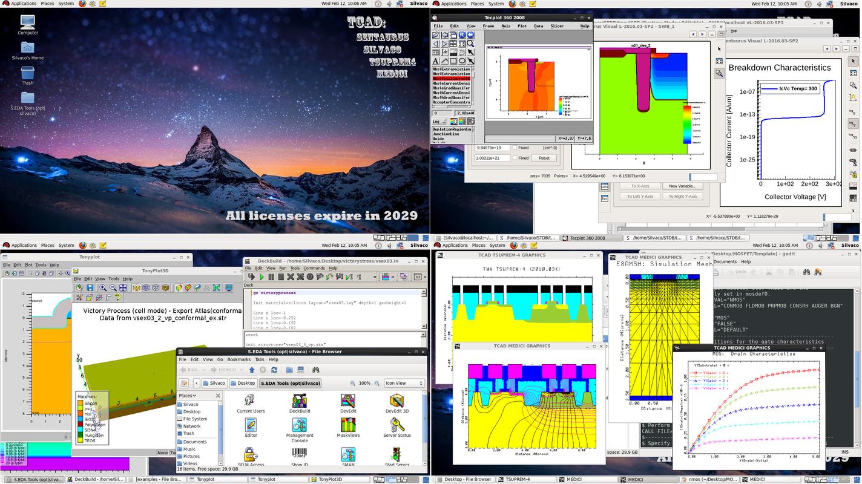The width and height of the screenshot is (862, 484).
Task: Click the Reset button
Action: click(544, 158)
